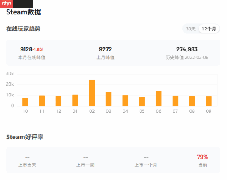Select the 12个月 trend tab
Viewport: 227px width, 180px height.
pos(209,29)
